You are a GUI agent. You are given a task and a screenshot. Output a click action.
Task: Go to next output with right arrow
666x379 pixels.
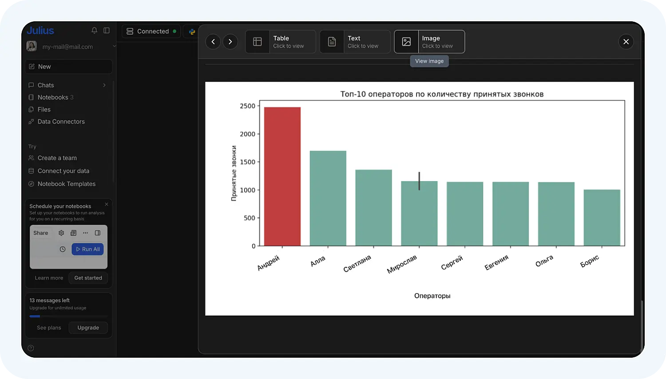tap(230, 42)
